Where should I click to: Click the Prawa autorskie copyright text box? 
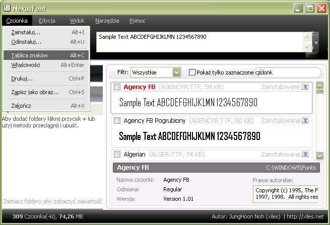point(286,194)
